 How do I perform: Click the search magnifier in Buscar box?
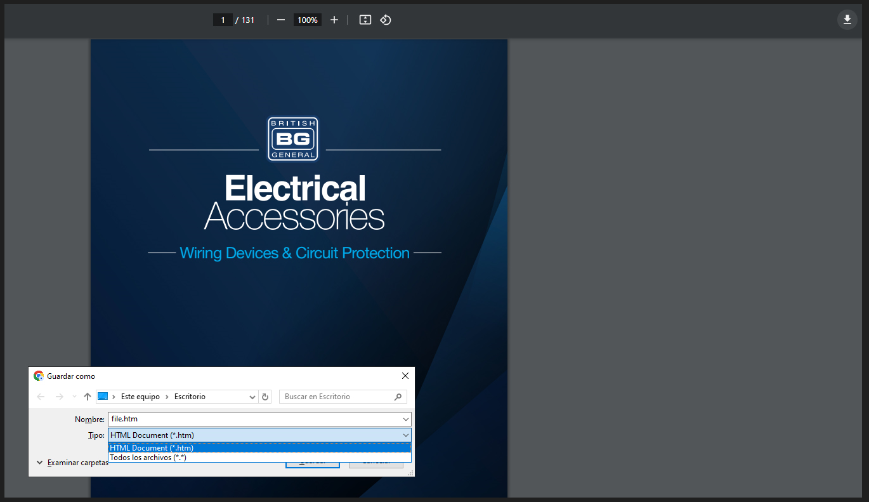point(398,397)
